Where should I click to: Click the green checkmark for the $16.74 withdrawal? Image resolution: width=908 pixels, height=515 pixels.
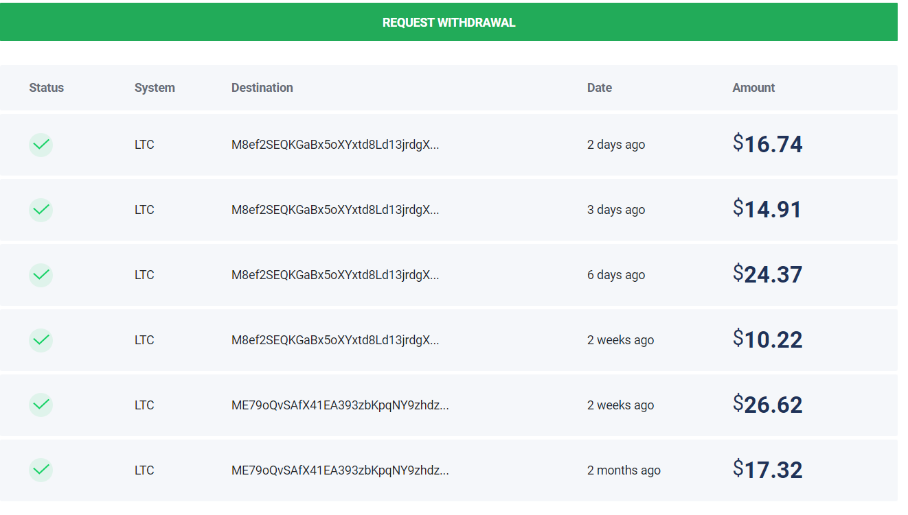[41, 145]
